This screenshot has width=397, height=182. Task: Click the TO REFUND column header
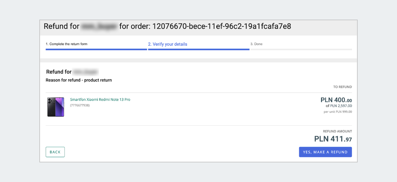click(x=342, y=87)
